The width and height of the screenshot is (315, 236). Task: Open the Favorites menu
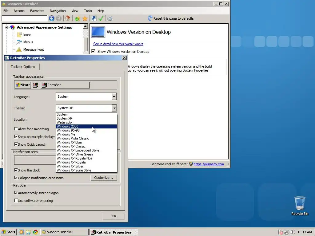click(37, 11)
